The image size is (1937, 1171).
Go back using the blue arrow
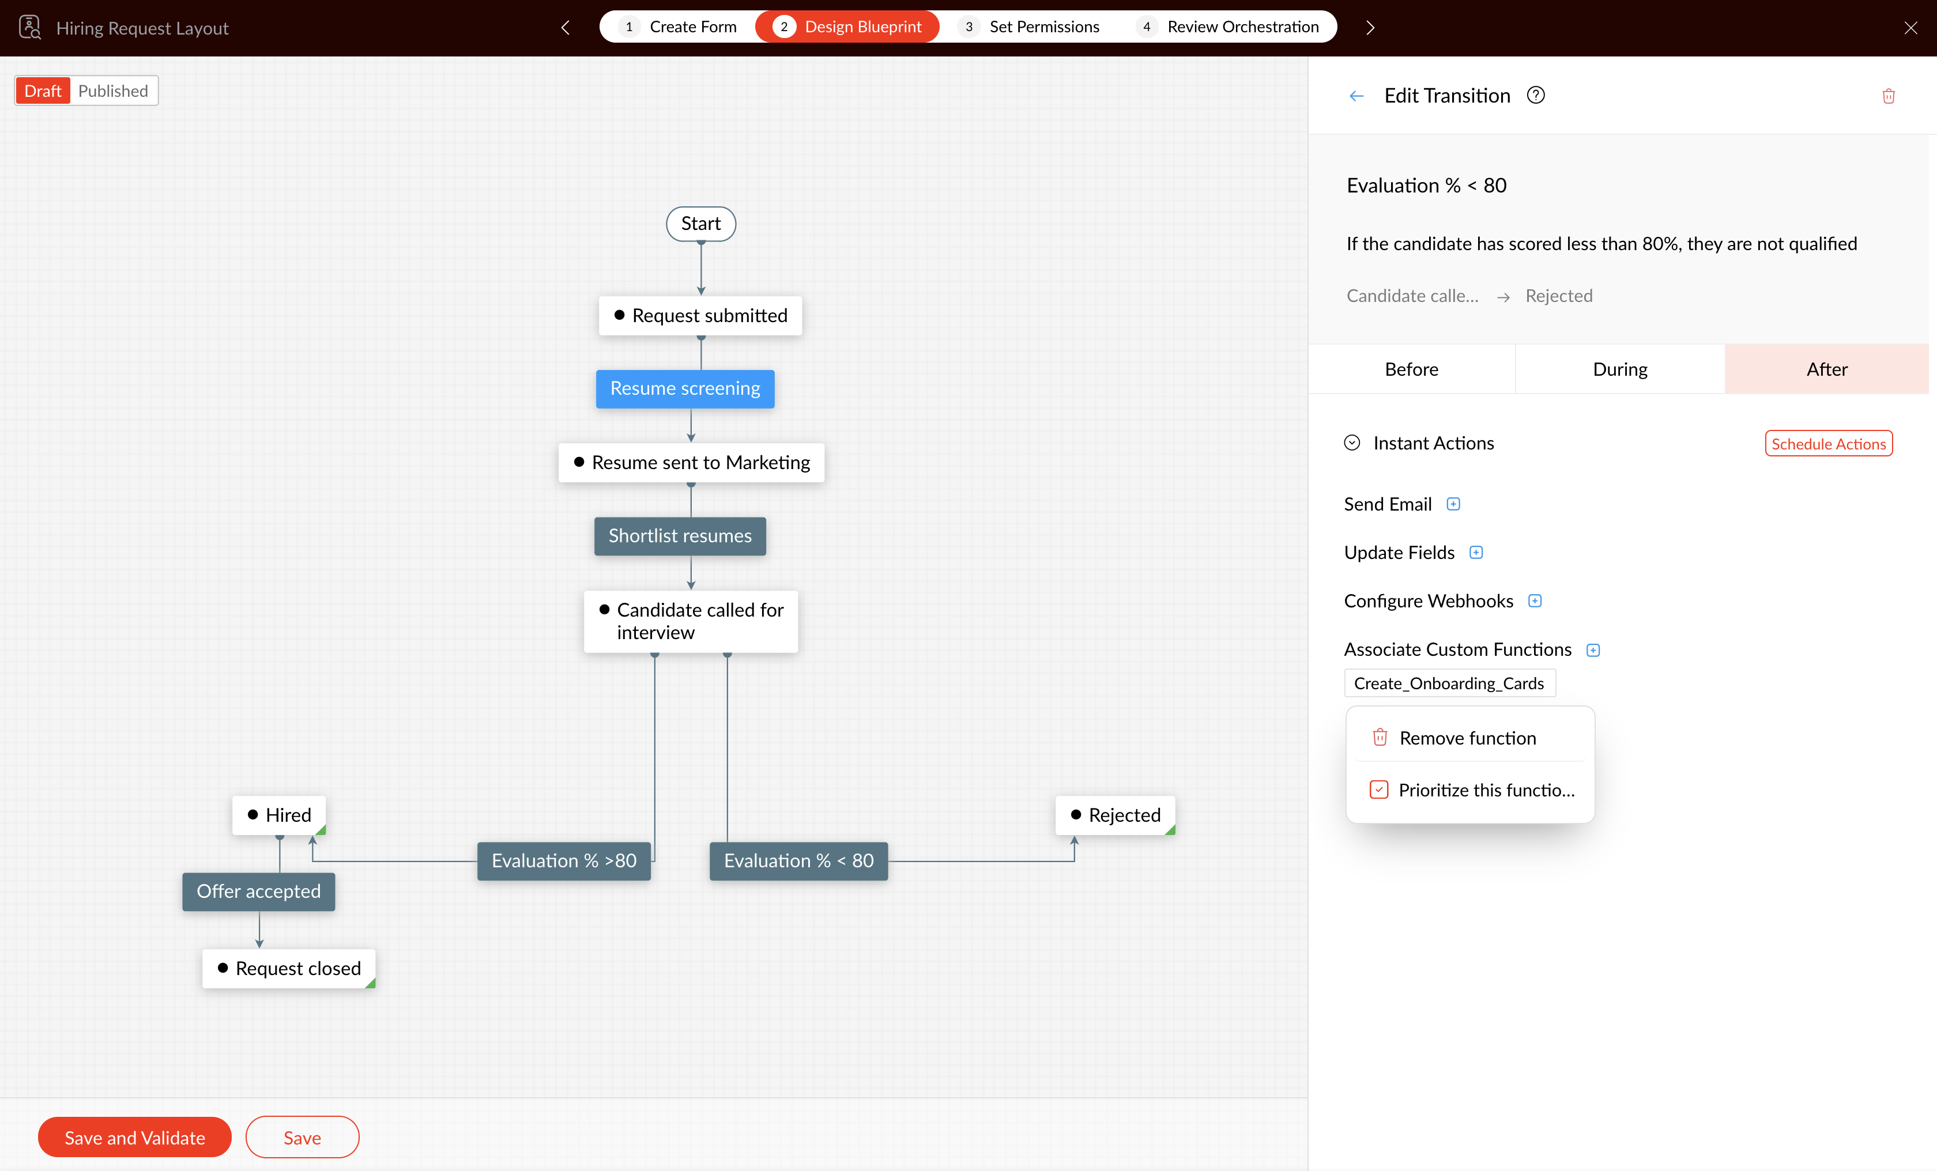pyautogui.click(x=1356, y=96)
